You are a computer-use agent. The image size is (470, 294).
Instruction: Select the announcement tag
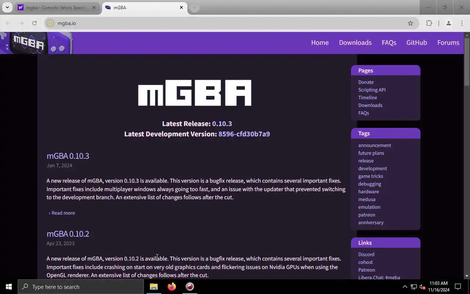(375, 145)
